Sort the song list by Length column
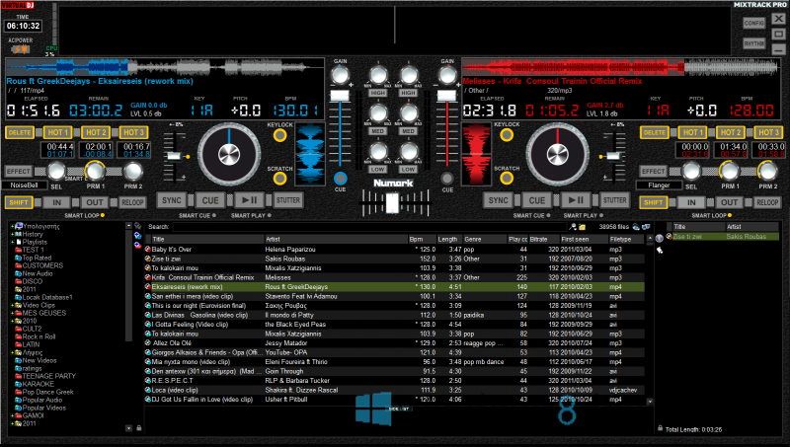Image resolution: width=790 pixels, height=447 pixels. click(449, 239)
